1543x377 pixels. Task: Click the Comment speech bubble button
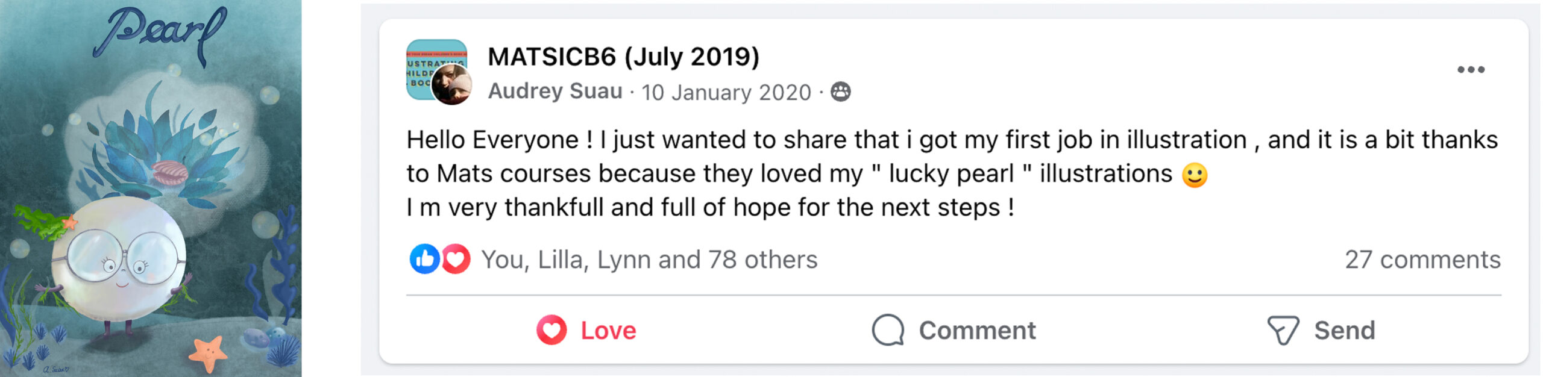[x=954, y=330]
